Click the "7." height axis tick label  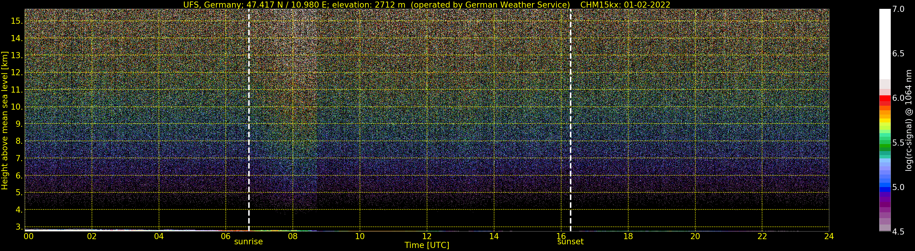point(19,158)
